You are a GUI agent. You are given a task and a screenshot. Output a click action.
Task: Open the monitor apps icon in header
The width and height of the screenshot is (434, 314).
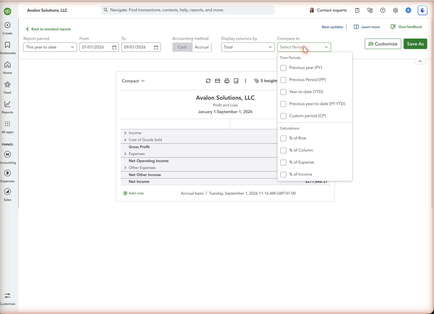pos(370,10)
